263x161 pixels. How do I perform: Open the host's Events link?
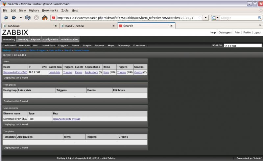tap(79, 72)
